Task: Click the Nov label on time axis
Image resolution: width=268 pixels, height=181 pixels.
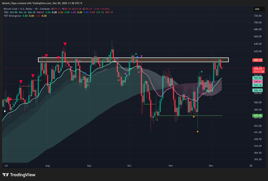Action: pyautogui.click(x=171, y=166)
